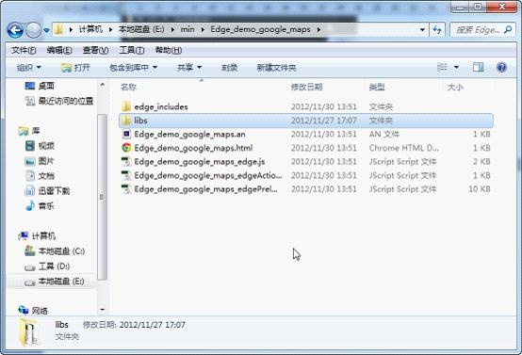The width and height of the screenshot is (522, 355).
Task: Select Edge_demo_google_maps_edgeActio... script icon
Action: [126, 175]
